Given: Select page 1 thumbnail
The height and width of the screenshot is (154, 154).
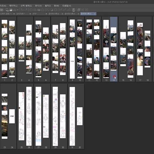Looking at the screenshot, I should coord(5,49).
